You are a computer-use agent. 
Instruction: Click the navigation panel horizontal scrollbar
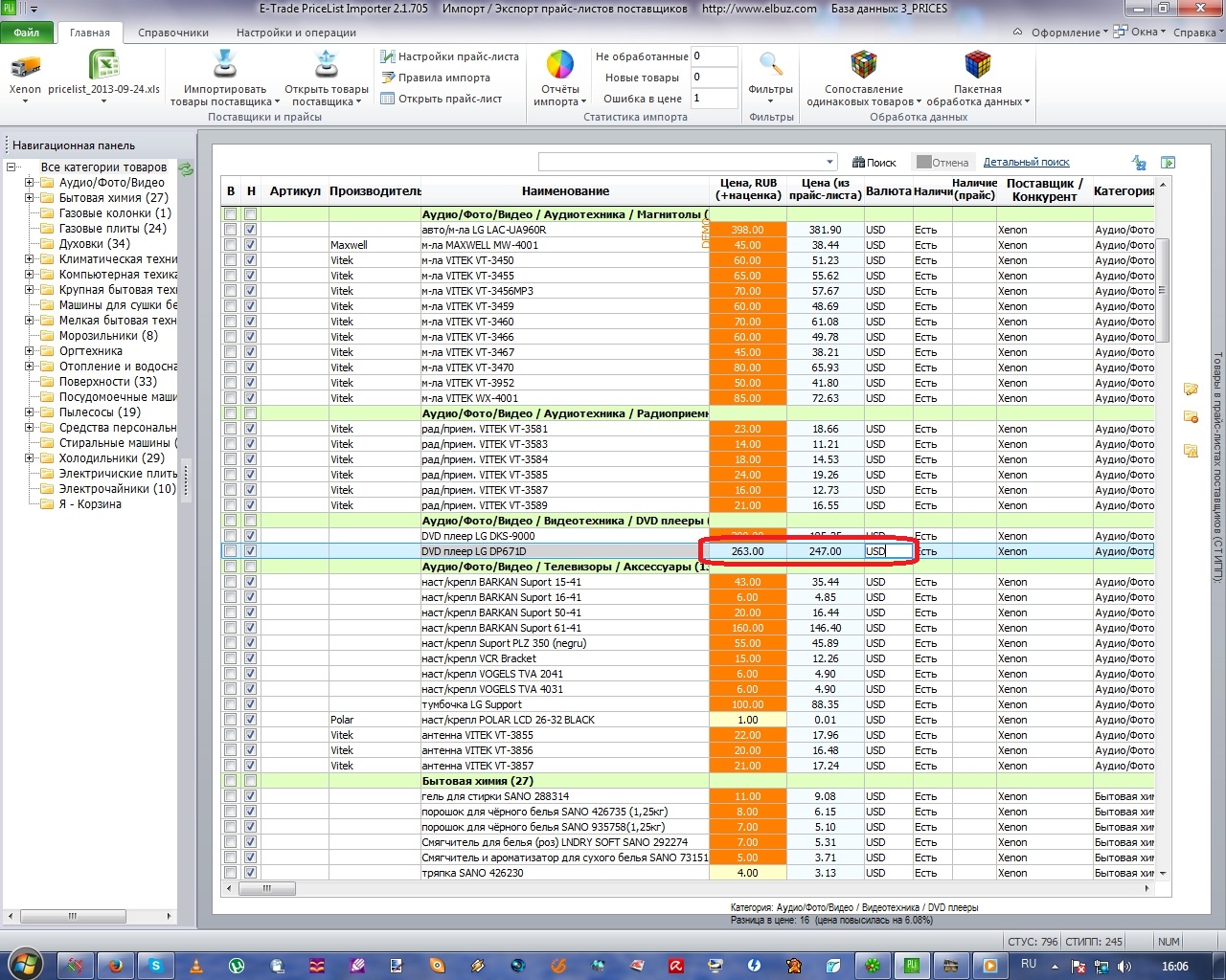pyautogui.click(x=73, y=916)
